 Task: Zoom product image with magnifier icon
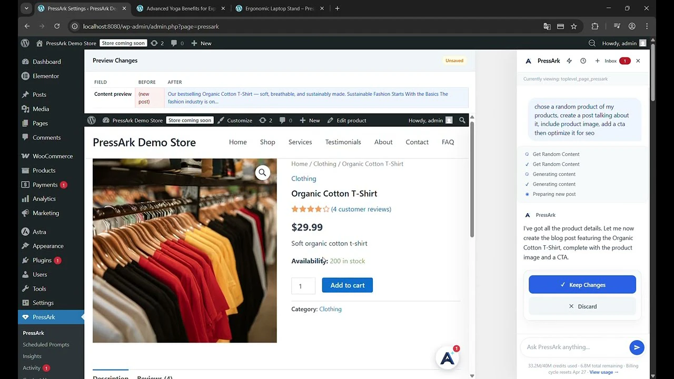coord(262,173)
